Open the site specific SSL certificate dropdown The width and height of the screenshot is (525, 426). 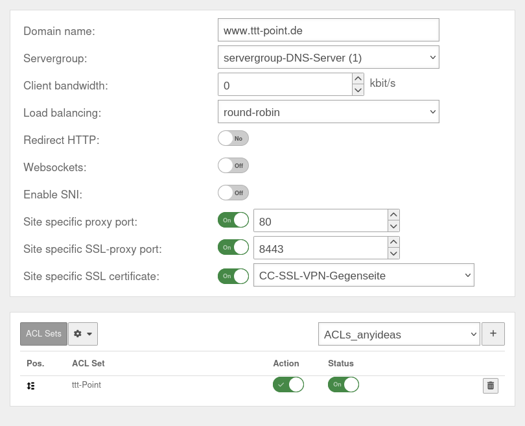[x=364, y=275]
